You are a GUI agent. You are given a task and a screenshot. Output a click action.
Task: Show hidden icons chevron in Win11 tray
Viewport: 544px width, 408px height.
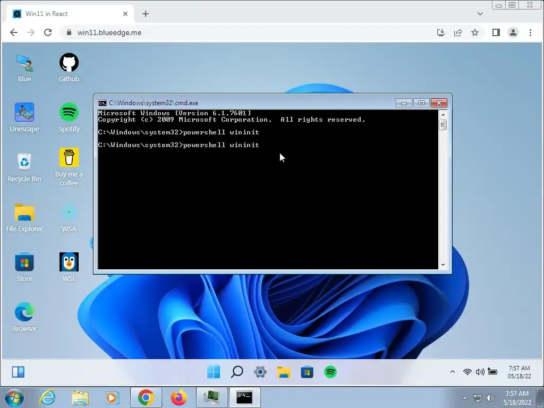(x=453, y=371)
